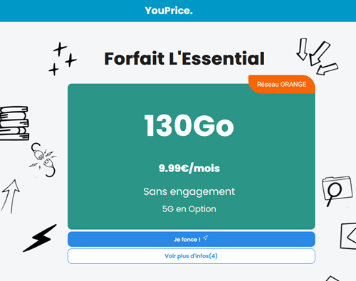Expand 'Voir plus d'infos(4)' section

(192, 256)
